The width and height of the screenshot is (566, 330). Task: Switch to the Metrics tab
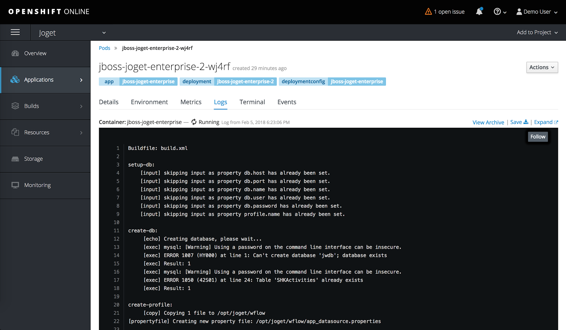point(191,102)
